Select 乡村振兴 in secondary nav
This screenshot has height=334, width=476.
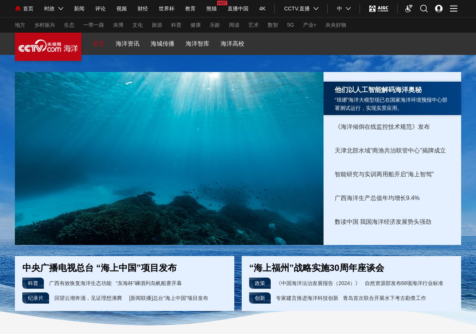45,25
